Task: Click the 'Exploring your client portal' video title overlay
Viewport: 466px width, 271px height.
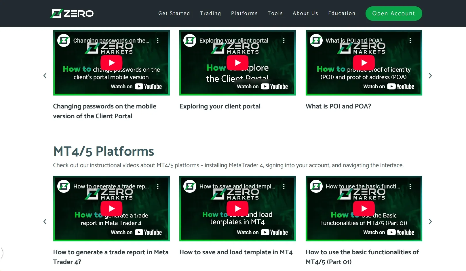Action: point(234,41)
